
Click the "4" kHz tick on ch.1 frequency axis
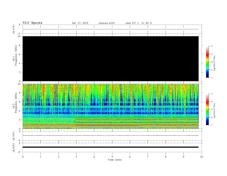pos(20,63)
